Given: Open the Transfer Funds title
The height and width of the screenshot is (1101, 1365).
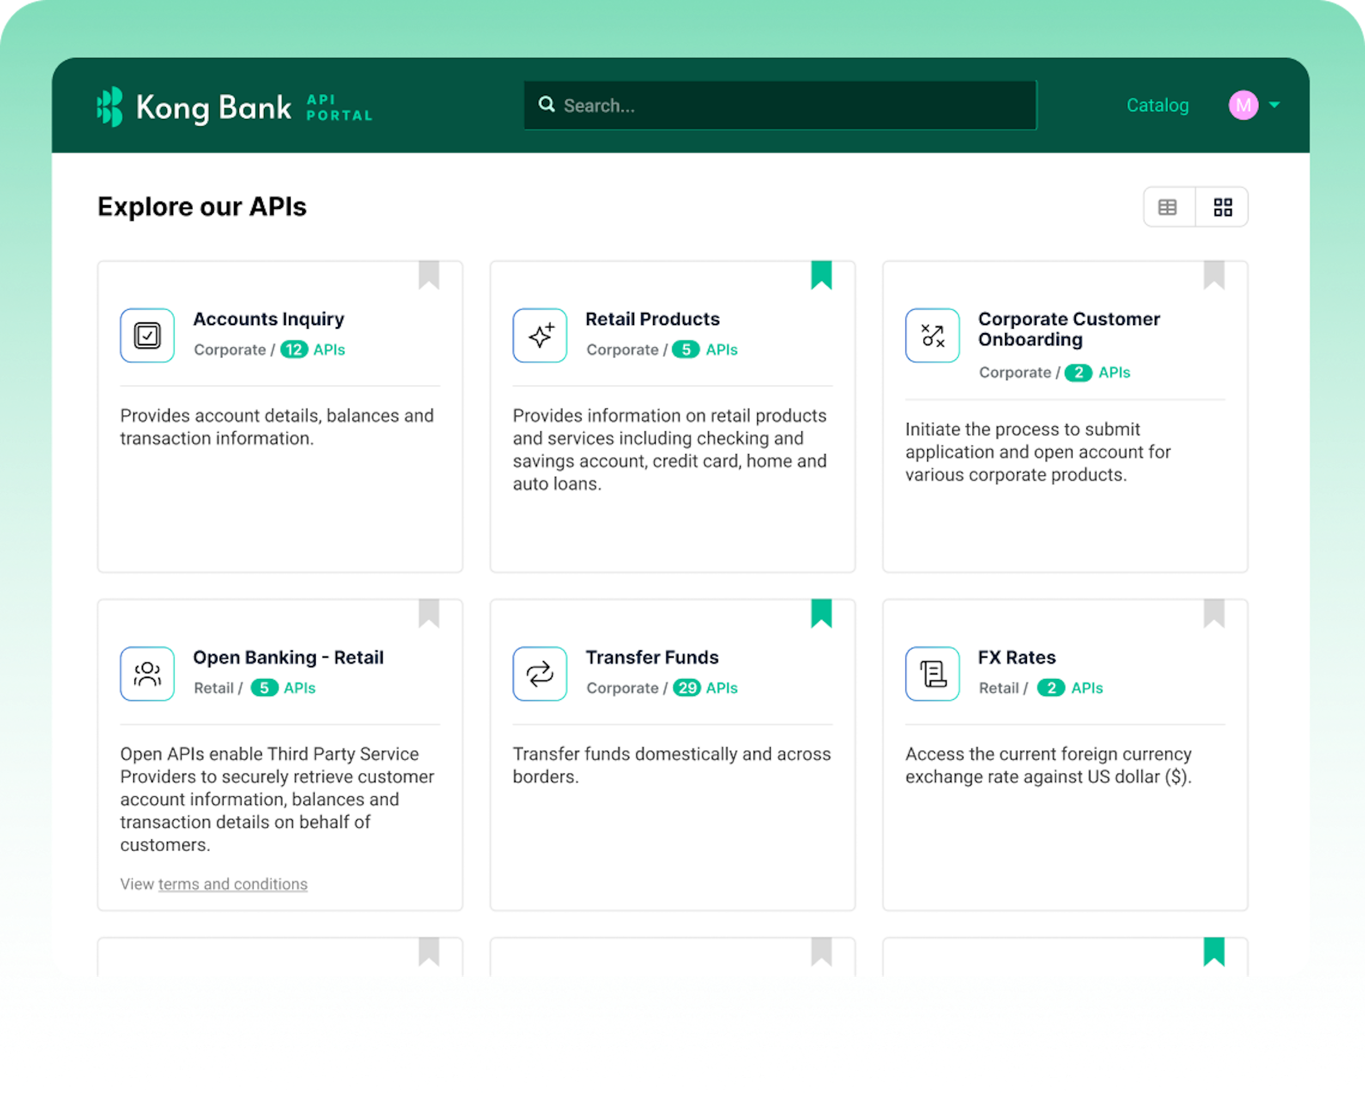Looking at the screenshot, I should (x=652, y=657).
